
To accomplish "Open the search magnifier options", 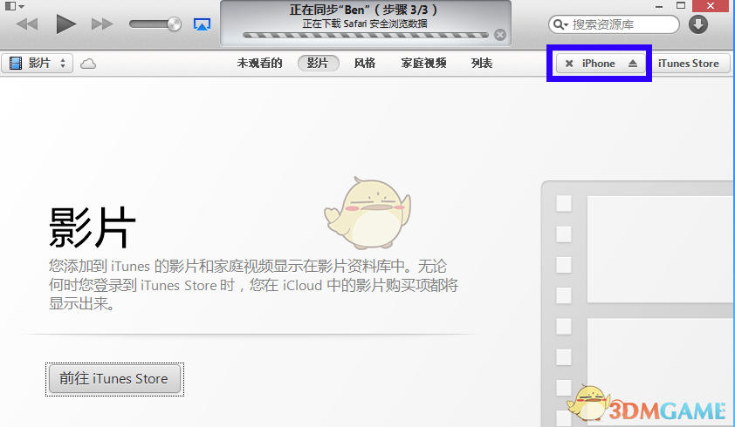I will pos(560,24).
